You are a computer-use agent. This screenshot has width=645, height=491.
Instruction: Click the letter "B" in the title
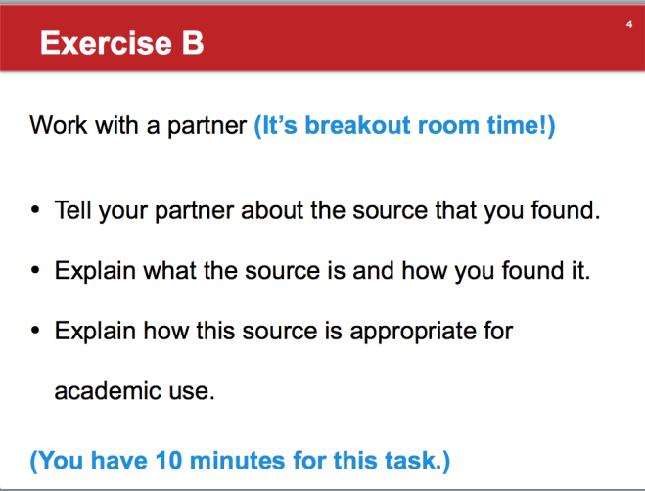192,43
